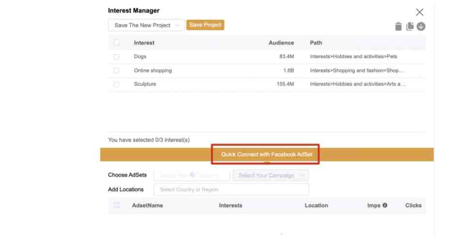The height and width of the screenshot is (236, 474).
Task: Open the Choose AdSets account dropdown
Action: (x=192, y=176)
